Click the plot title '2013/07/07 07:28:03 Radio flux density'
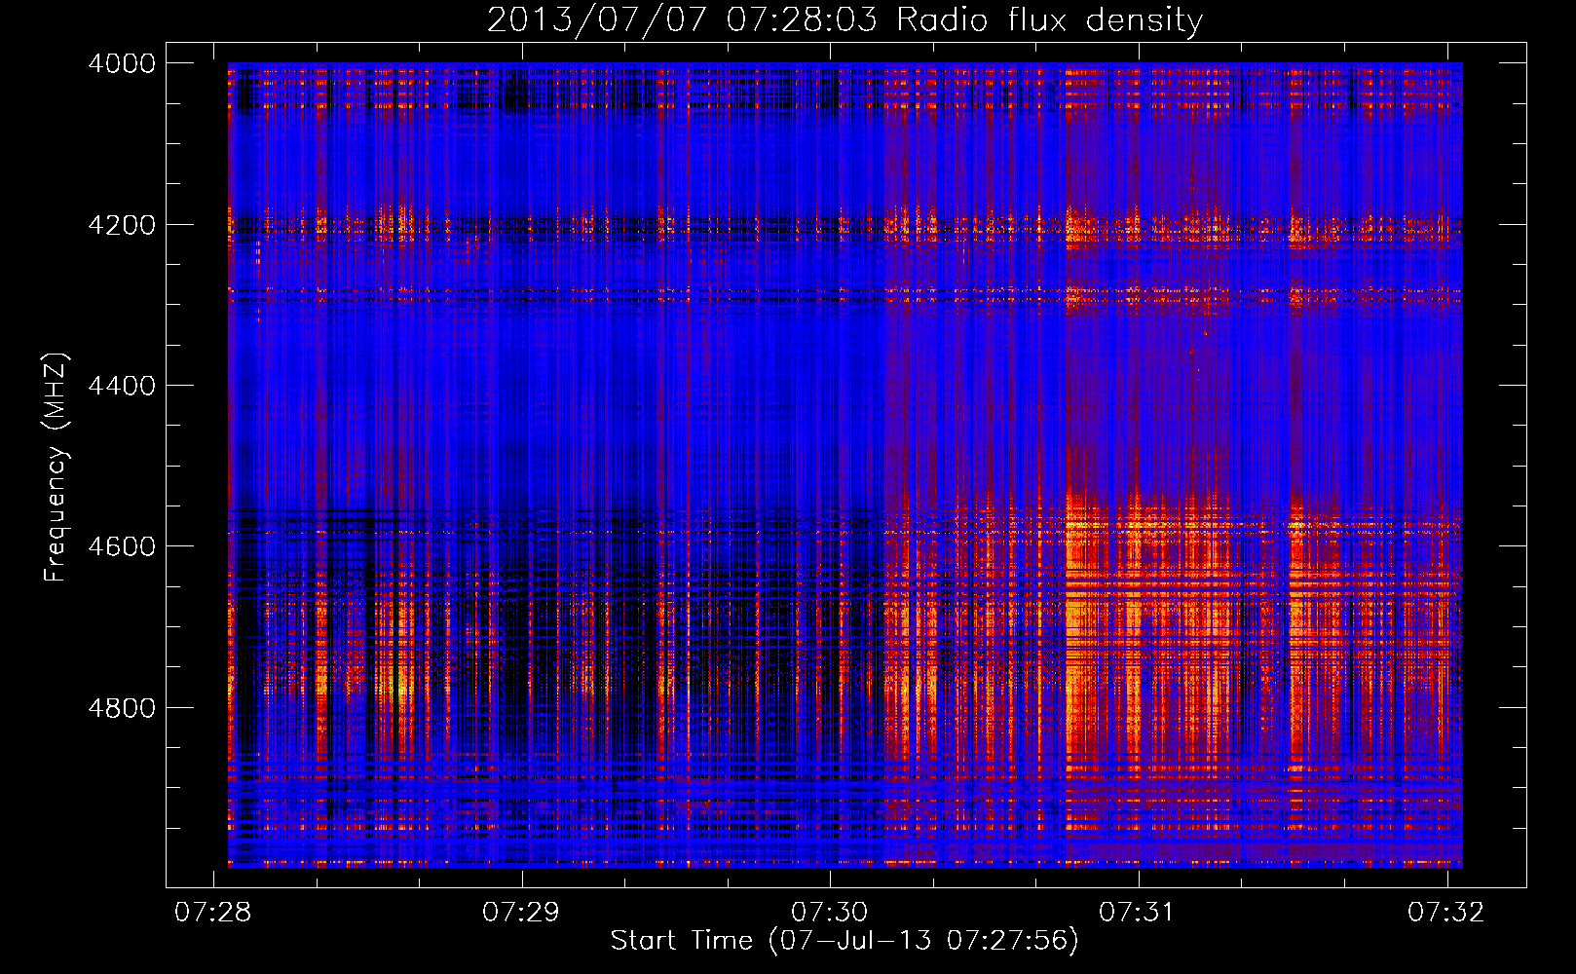This screenshot has width=1576, height=974. [844, 20]
